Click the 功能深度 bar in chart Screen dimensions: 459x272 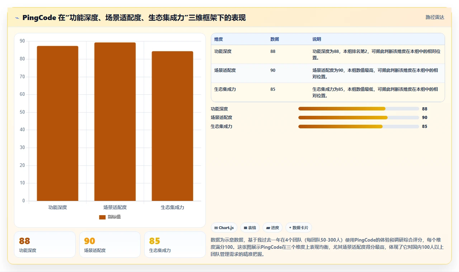[57, 123]
